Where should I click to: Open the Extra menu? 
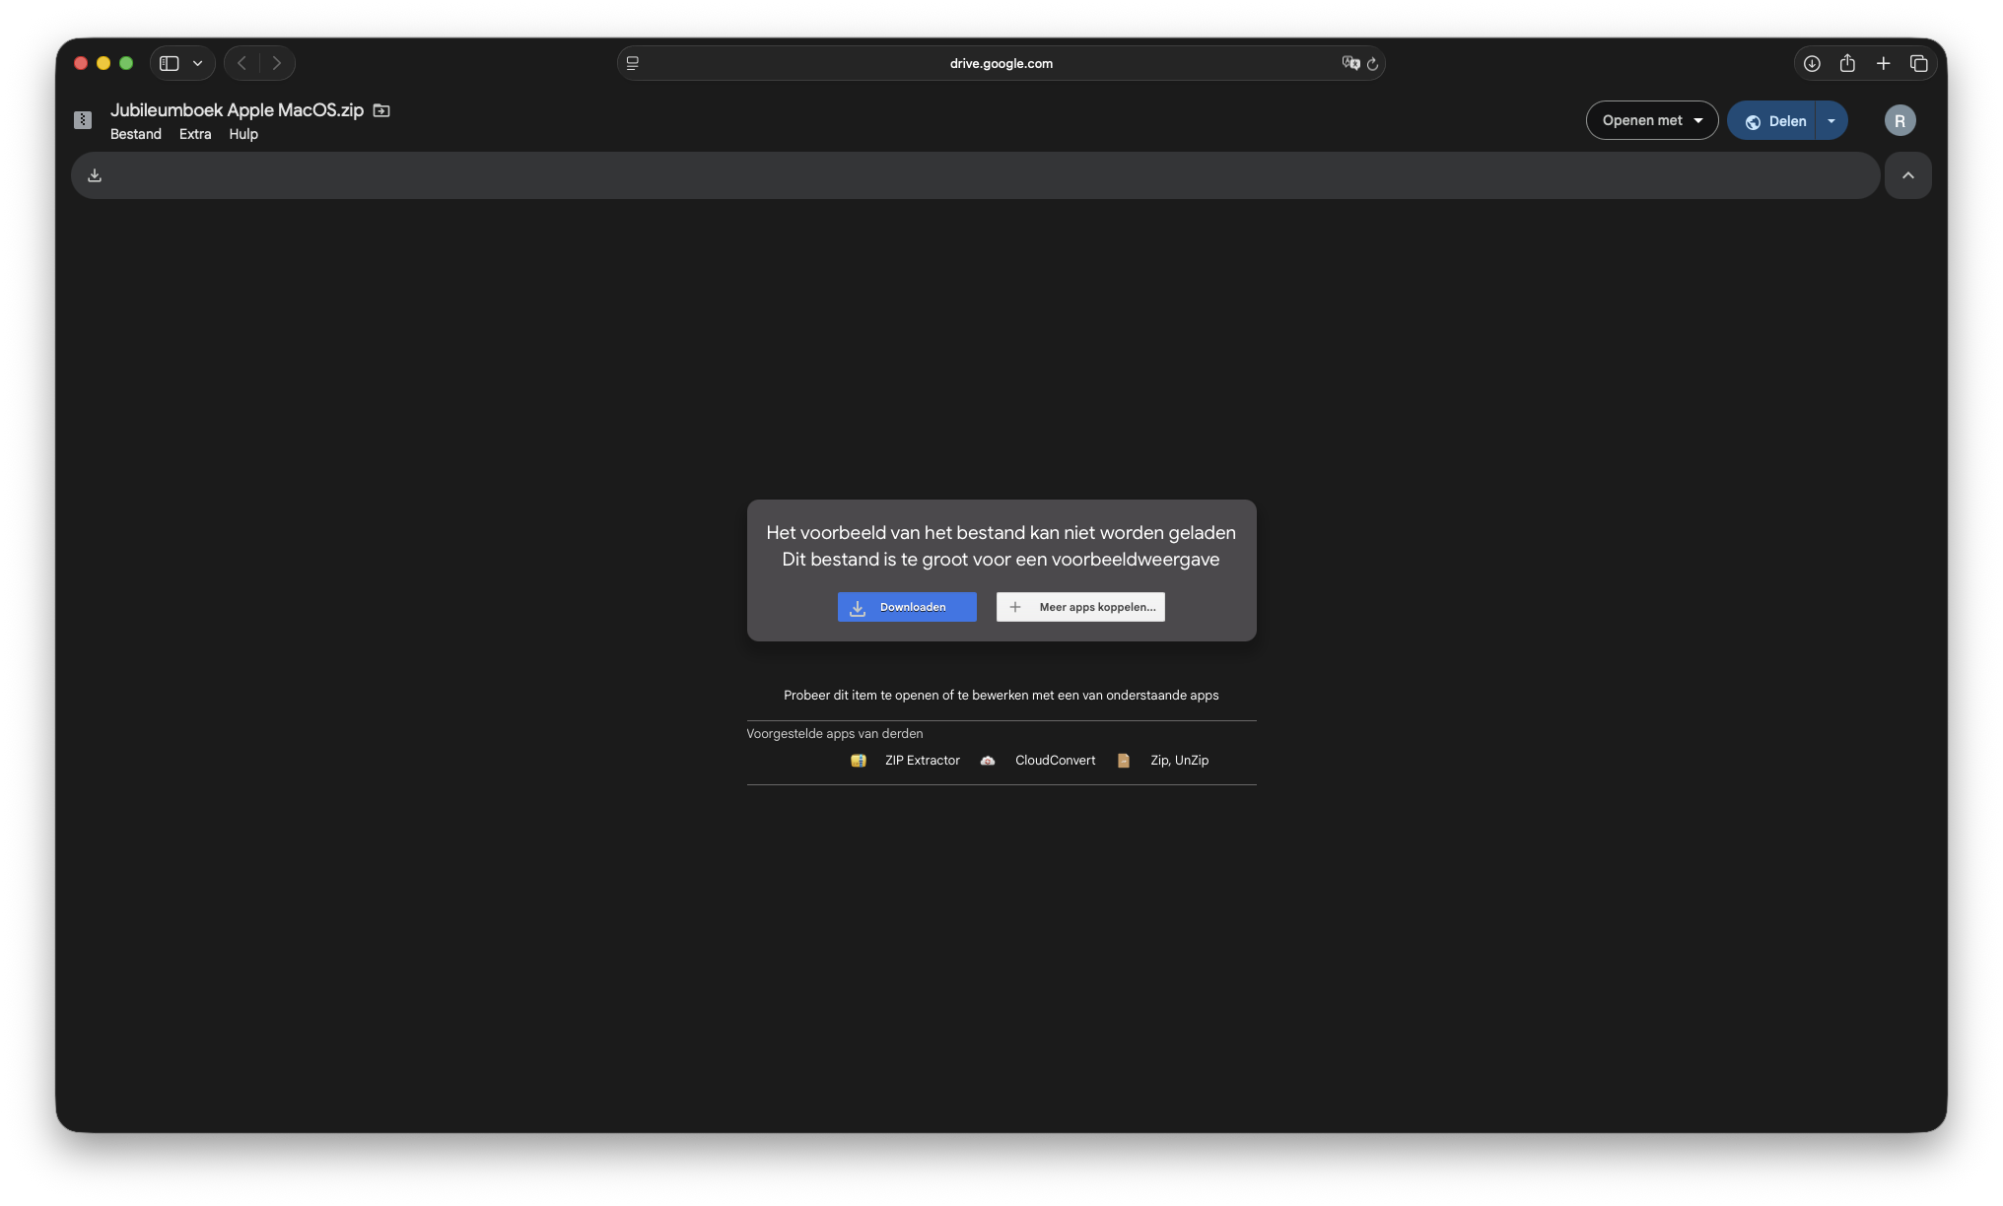[x=195, y=134]
